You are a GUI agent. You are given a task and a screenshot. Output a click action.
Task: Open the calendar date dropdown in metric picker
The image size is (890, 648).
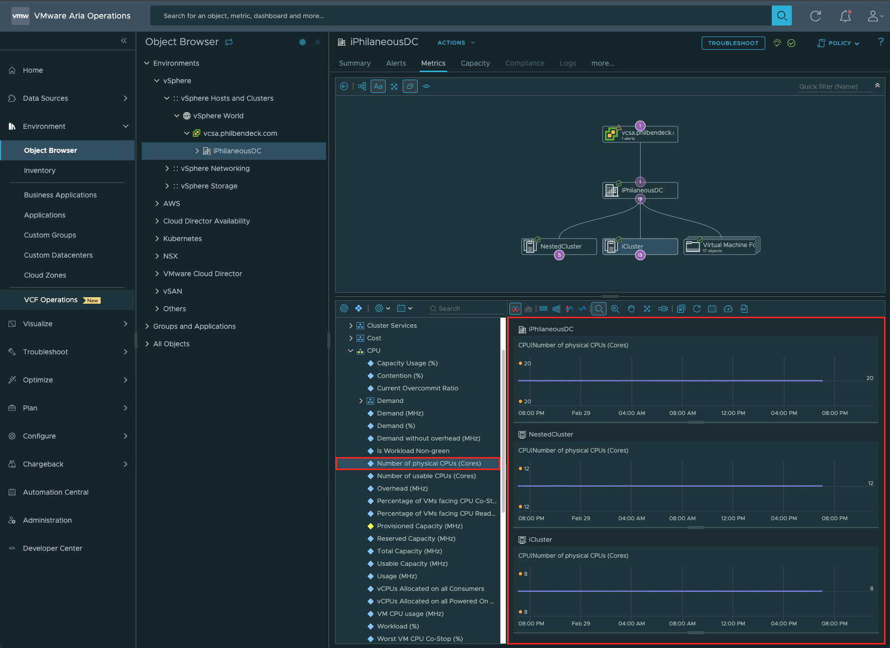[x=405, y=308]
